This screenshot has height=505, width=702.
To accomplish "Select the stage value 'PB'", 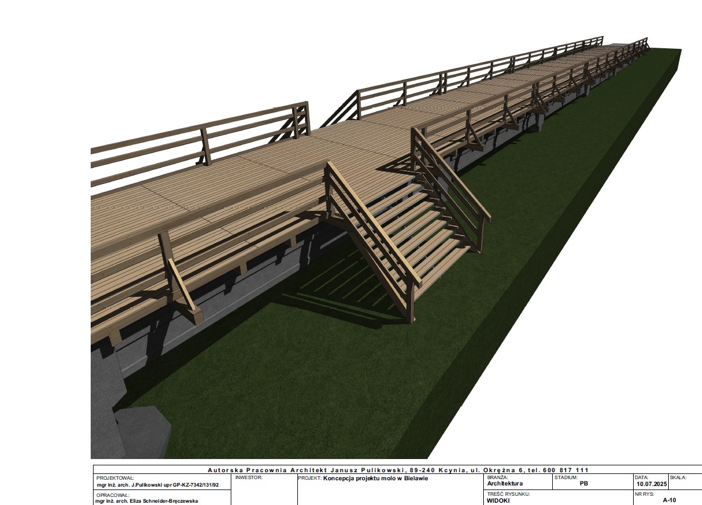I will 584,484.
